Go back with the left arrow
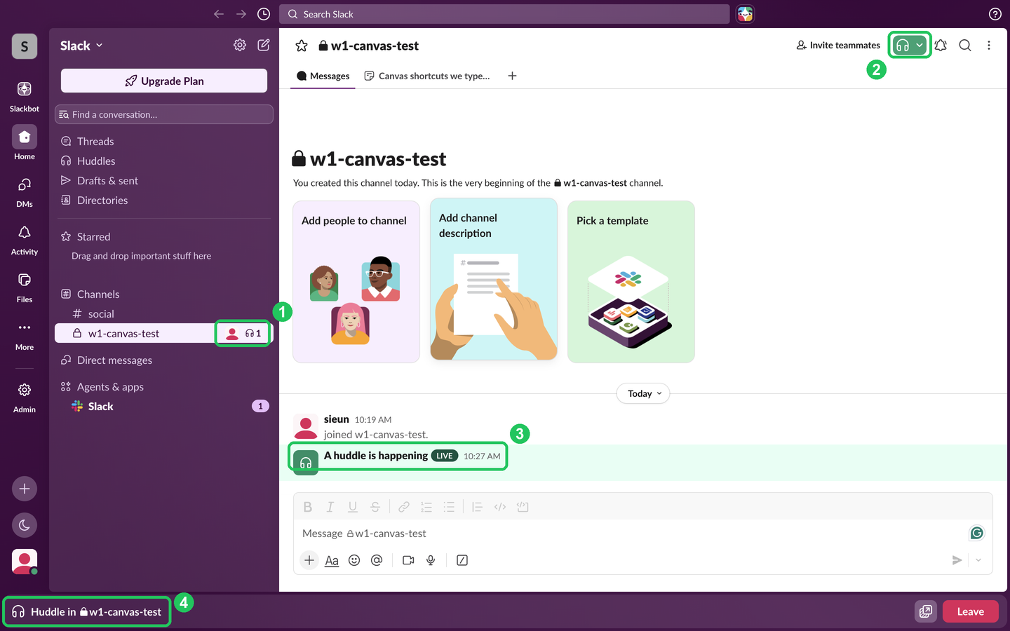Viewport: 1010px width, 631px height. pos(219,14)
